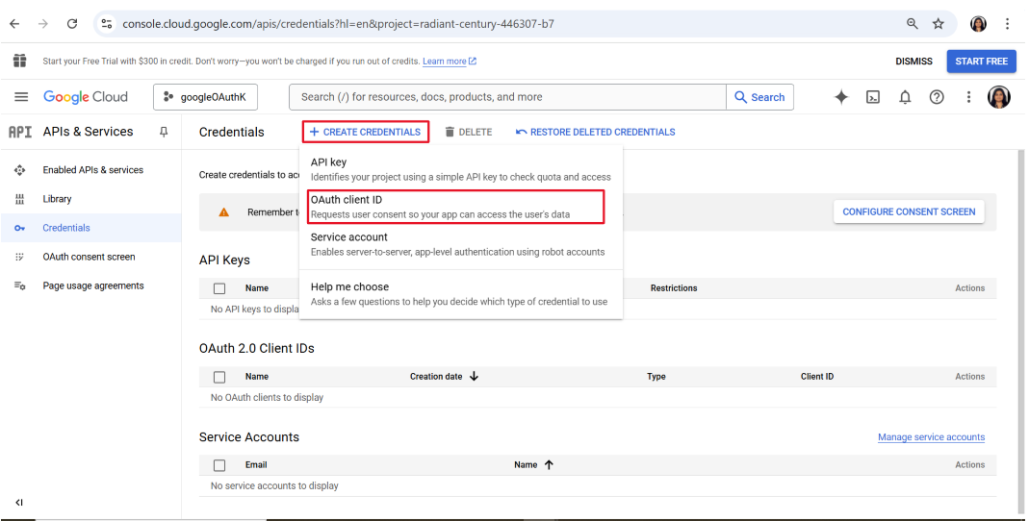Open the Chrome profile avatar
Viewport: 1029px width, 521px height.
[979, 24]
